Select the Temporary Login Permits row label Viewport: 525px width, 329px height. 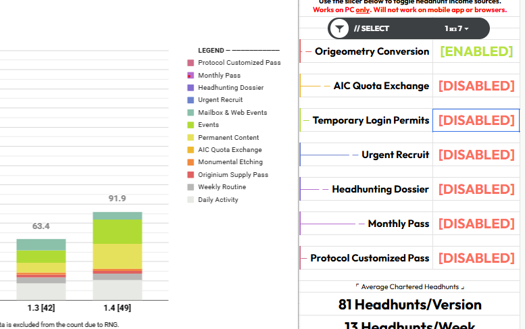point(371,120)
